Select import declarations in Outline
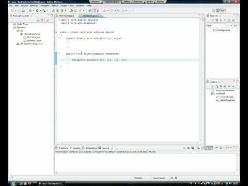Screen dimensions: 248x186 coord(223,90)
